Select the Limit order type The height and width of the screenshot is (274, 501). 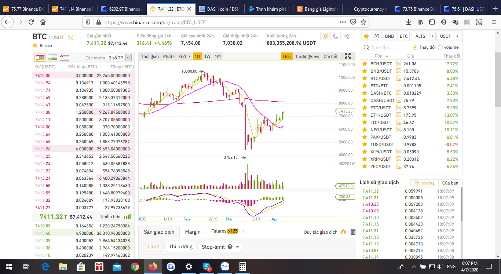click(x=154, y=247)
